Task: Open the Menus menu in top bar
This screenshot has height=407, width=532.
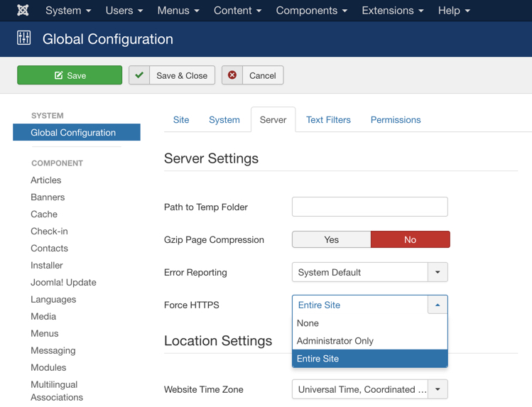Action: 178,11
